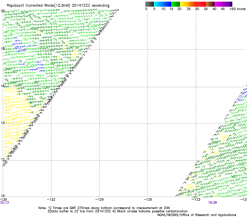The height and width of the screenshot is (217, 247).
Task: Select the gray 0-5 knots color band
Action: coord(150,4)
